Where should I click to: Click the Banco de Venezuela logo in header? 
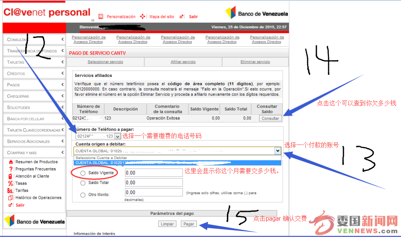257,13
